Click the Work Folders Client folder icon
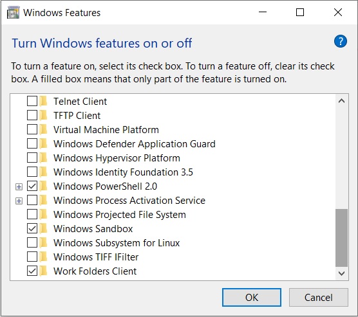Viewport: 358px width, 317px height. pos(43,271)
